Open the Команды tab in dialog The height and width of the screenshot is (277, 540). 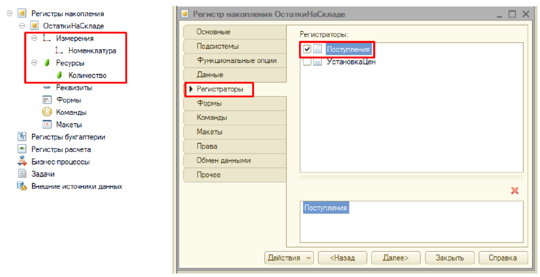click(235, 117)
